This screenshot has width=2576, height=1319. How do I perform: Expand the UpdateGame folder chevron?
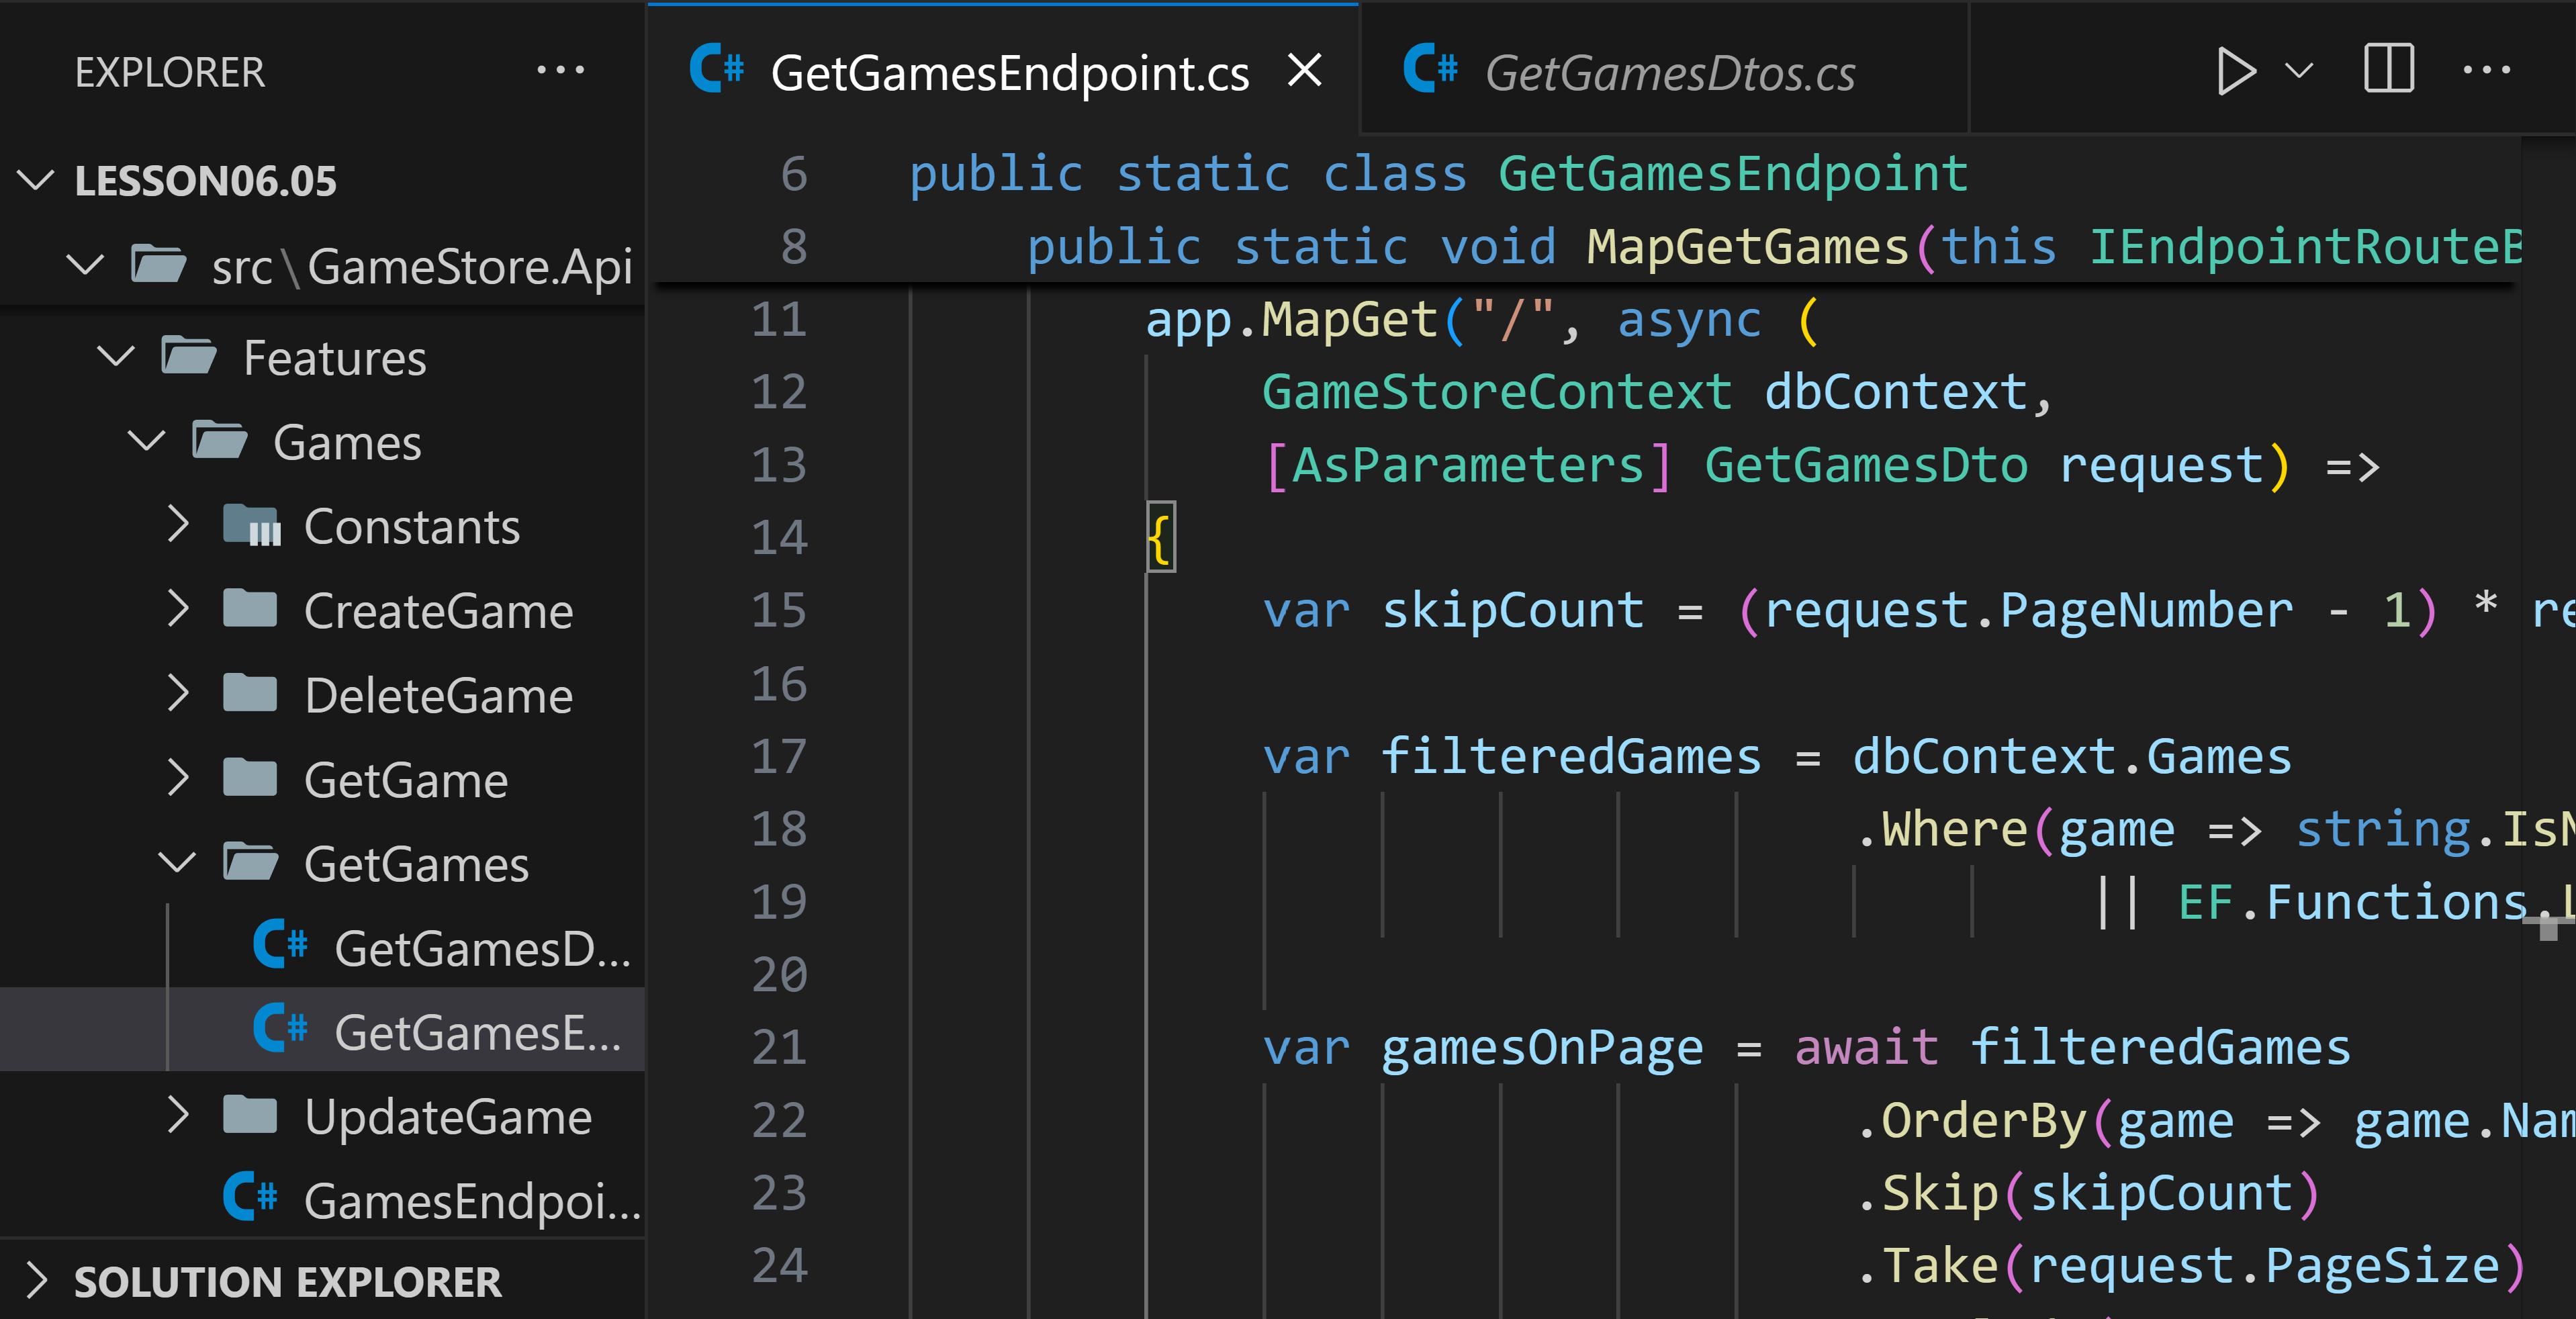(x=178, y=1114)
